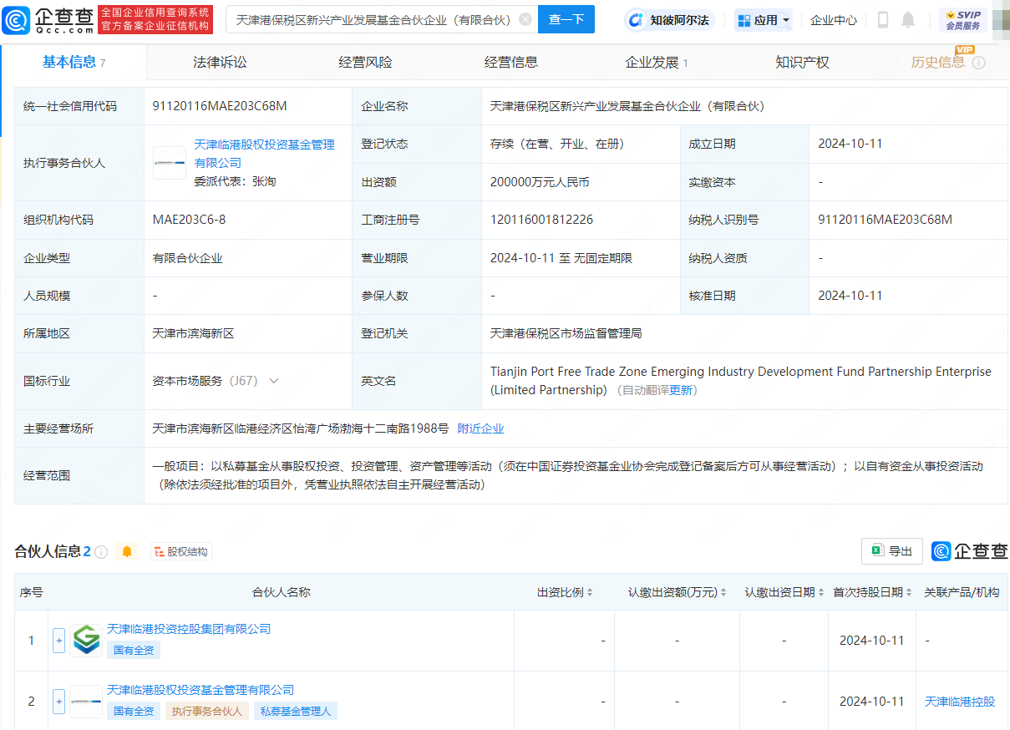Click the 成立日期 value 2024-10-11

tap(850, 144)
